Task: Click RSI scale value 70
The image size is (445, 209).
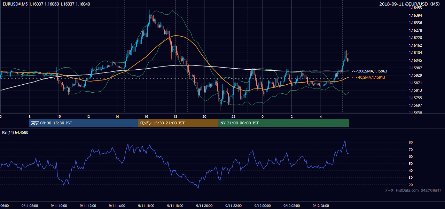Action: (x=411, y=149)
